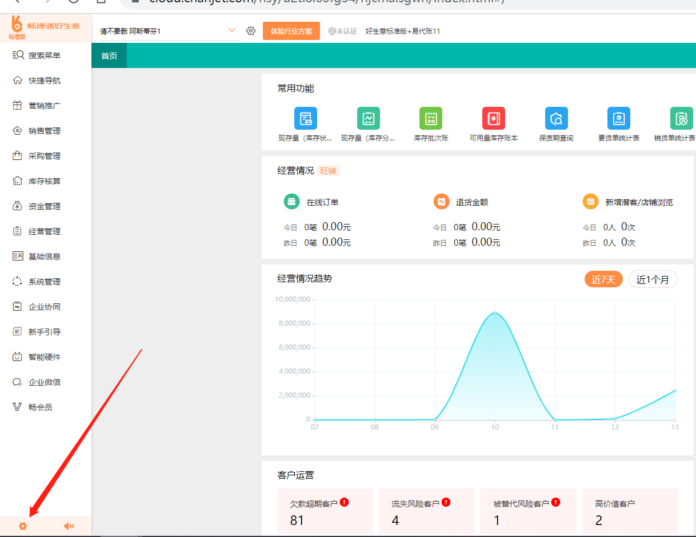Viewport: 696px width, 537px height.
Task: Open the 要货单统计表 icon
Action: coord(618,119)
